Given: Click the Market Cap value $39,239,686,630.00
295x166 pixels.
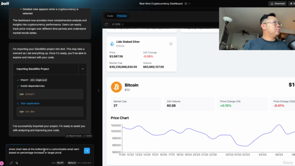Looking at the screenshot, I should tap(123, 67).
